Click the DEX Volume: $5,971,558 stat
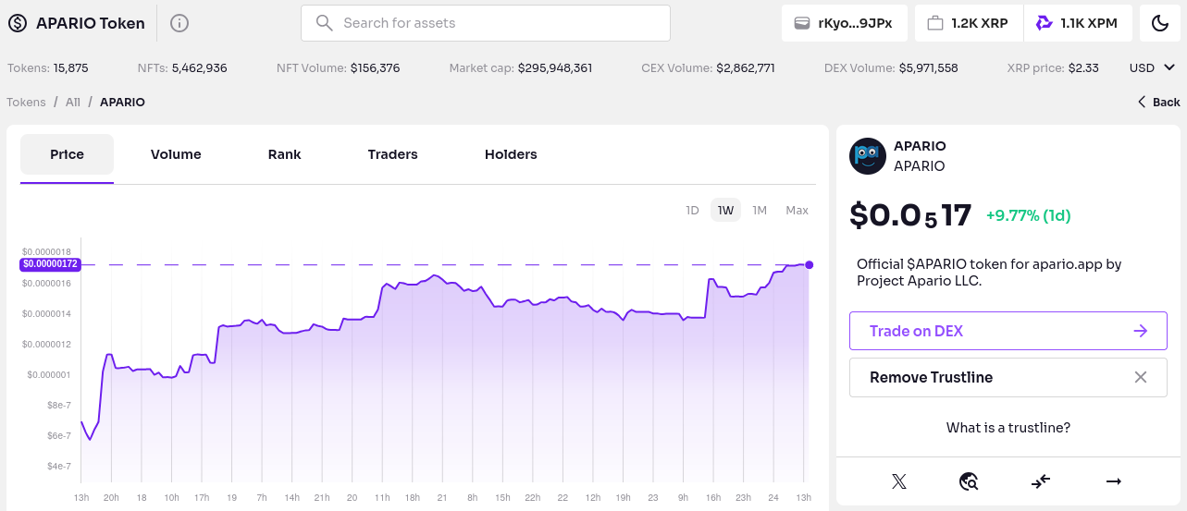Image resolution: width=1187 pixels, height=511 pixels. 891,67
